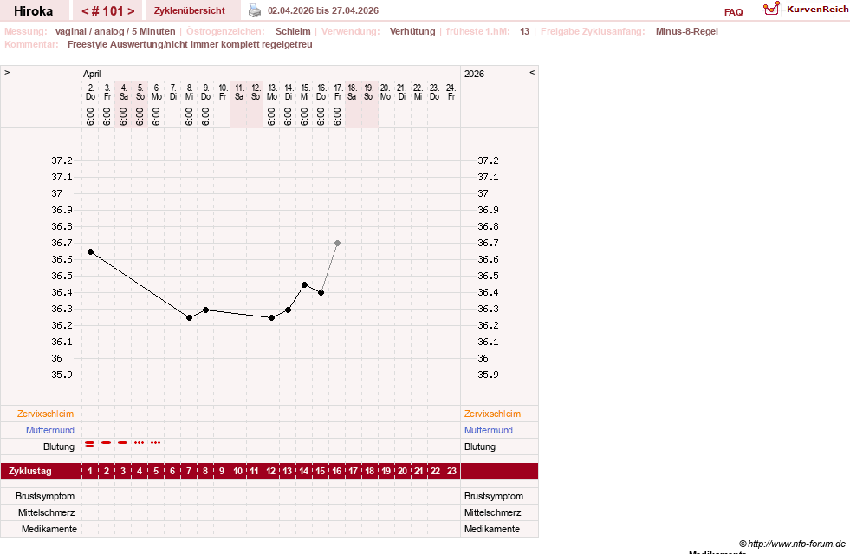This screenshot has height=554, width=850.
Task: Click the bleeding dash marker on cycle day 3
Action: 122,443
